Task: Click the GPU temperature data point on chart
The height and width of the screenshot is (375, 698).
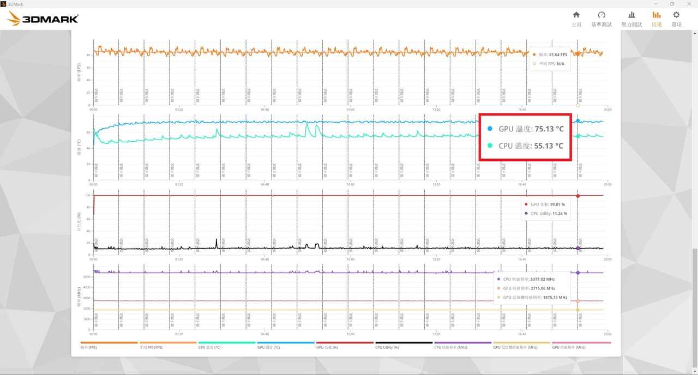Action: 578,121
